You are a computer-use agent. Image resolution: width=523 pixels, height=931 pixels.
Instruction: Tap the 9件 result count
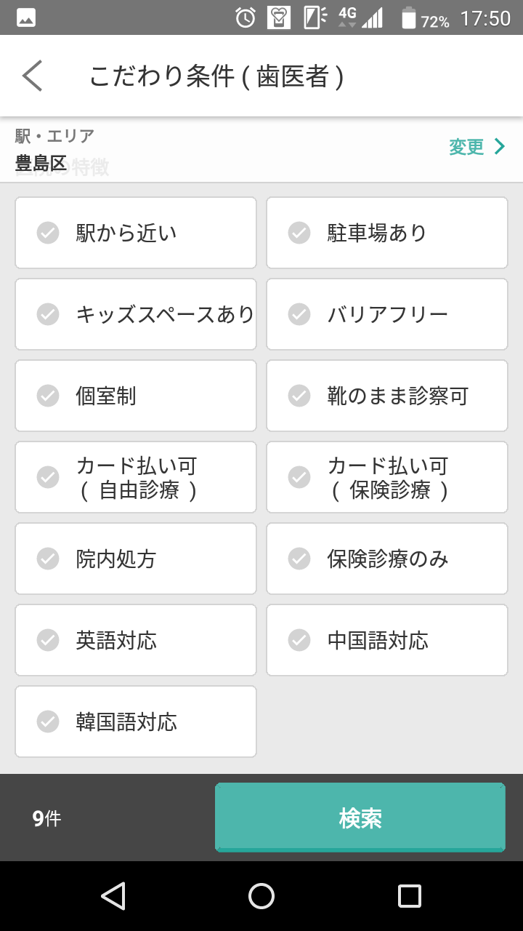[x=46, y=818]
